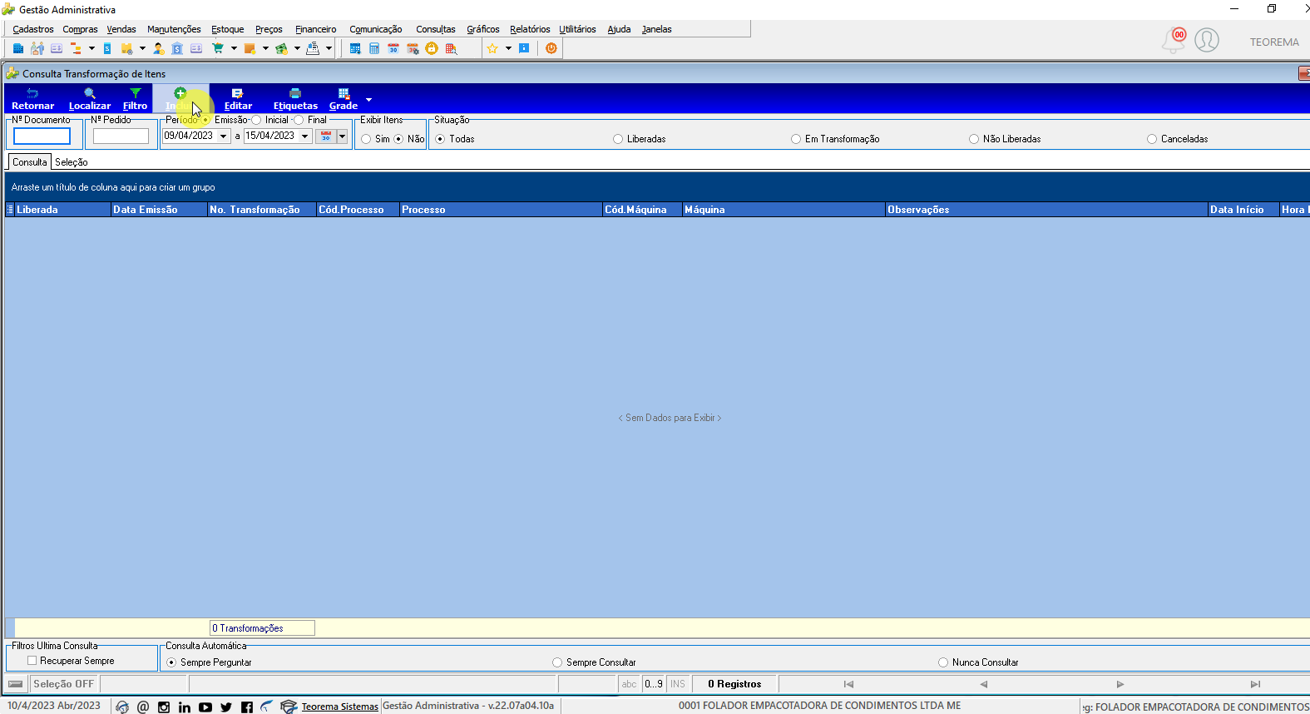This screenshot has width=1310, height=714.
Task: Select the Liberadas situation radio button
Action: point(618,139)
